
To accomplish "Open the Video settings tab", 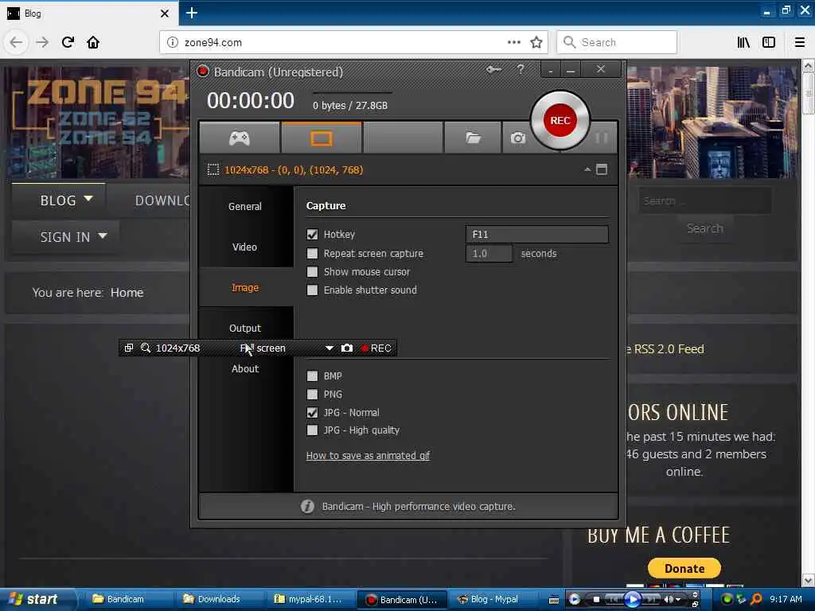I will point(245,247).
